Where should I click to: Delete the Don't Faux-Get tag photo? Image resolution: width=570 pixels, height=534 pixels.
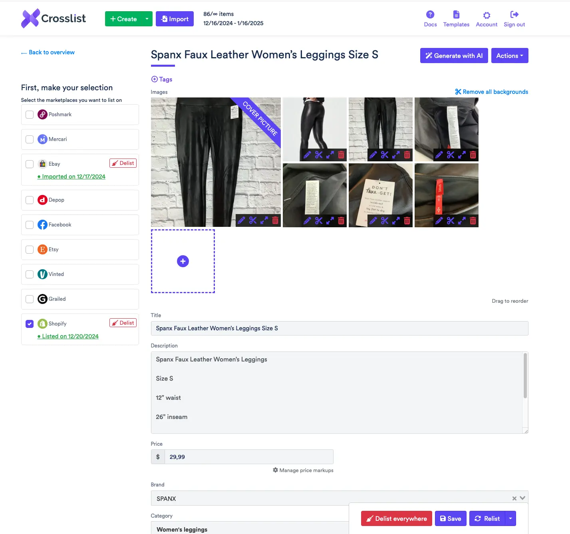pyautogui.click(x=407, y=220)
